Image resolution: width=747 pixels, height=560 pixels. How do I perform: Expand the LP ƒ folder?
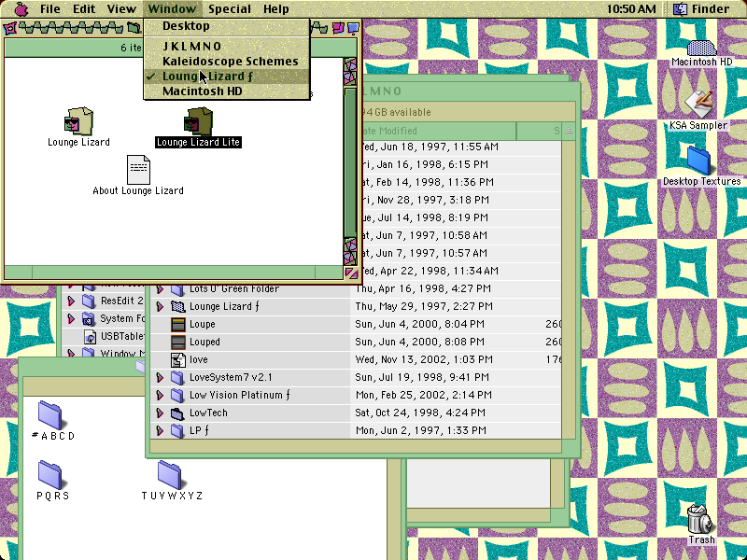tap(160, 430)
